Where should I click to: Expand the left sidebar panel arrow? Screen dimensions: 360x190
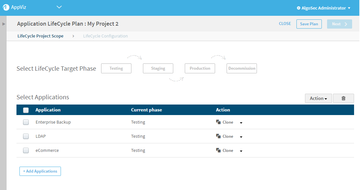click(x=4, y=24)
